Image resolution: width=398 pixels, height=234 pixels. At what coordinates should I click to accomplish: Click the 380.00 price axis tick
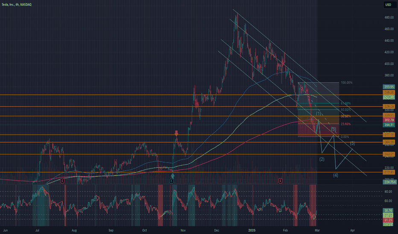click(x=389, y=75)
